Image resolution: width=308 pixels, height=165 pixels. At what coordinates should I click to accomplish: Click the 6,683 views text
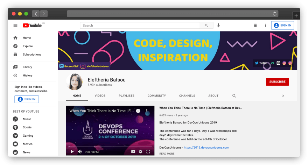tap(166, 115)
